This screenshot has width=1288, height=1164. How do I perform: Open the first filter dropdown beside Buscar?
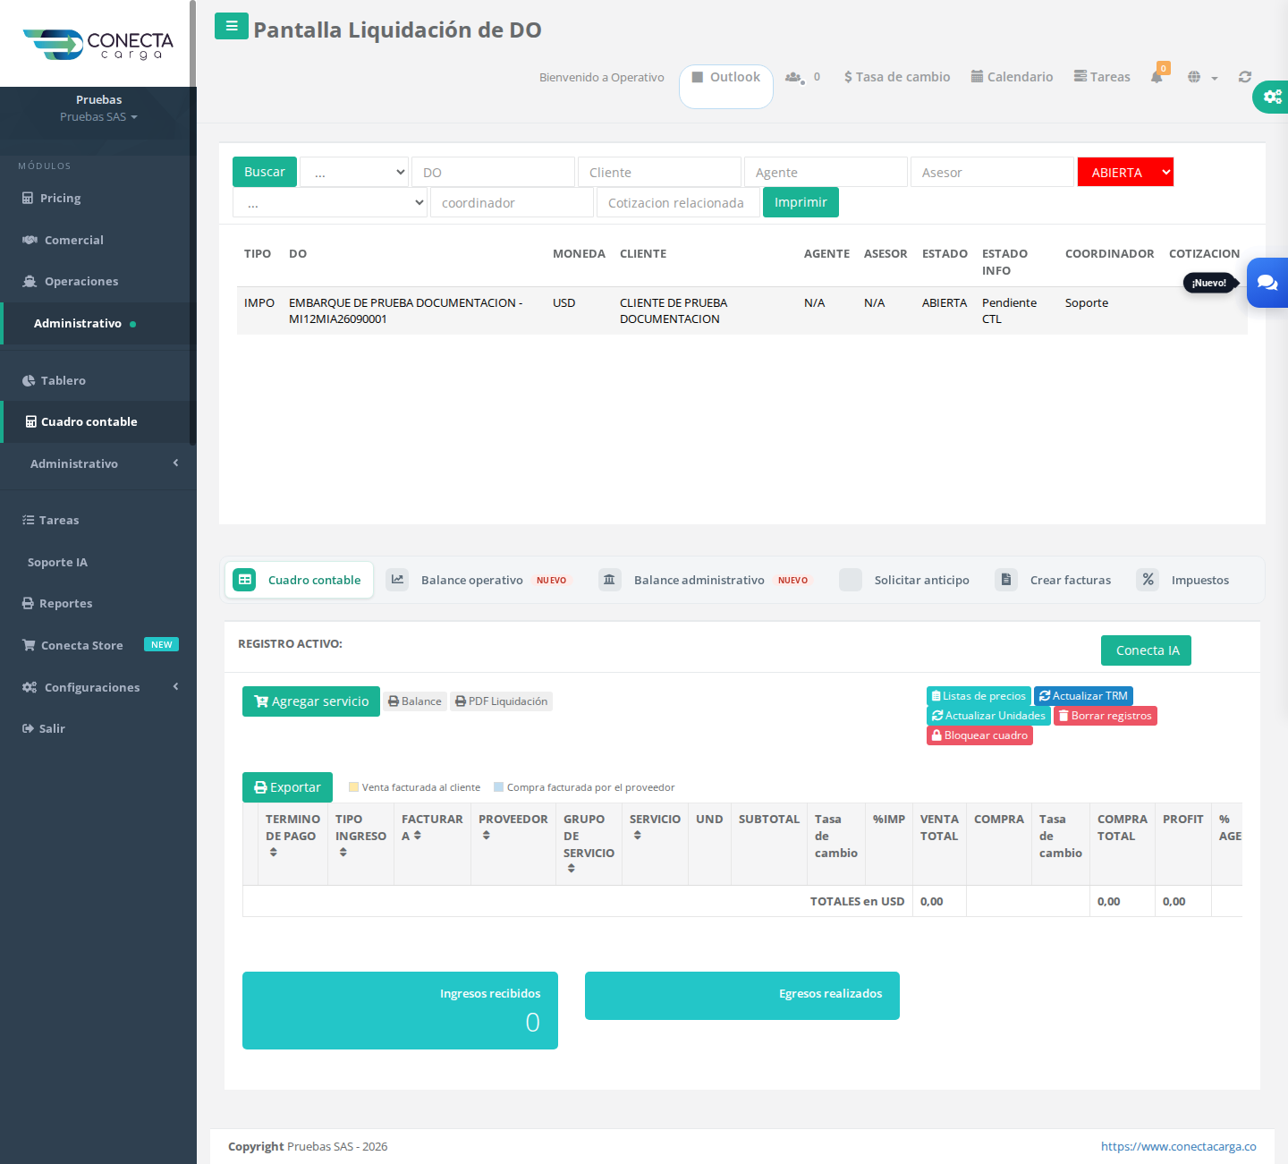point(354,172)
